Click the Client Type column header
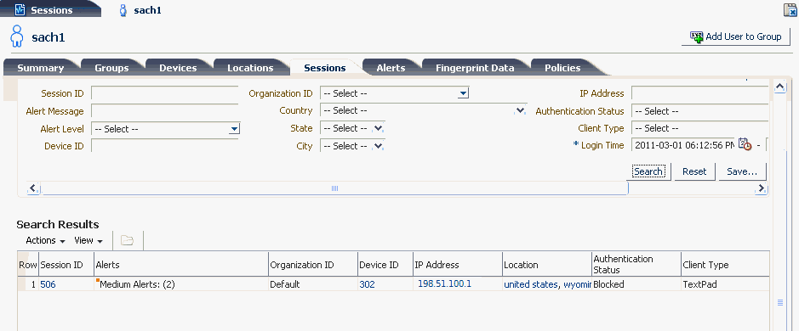The image size is (799, 331). point(725,265)
